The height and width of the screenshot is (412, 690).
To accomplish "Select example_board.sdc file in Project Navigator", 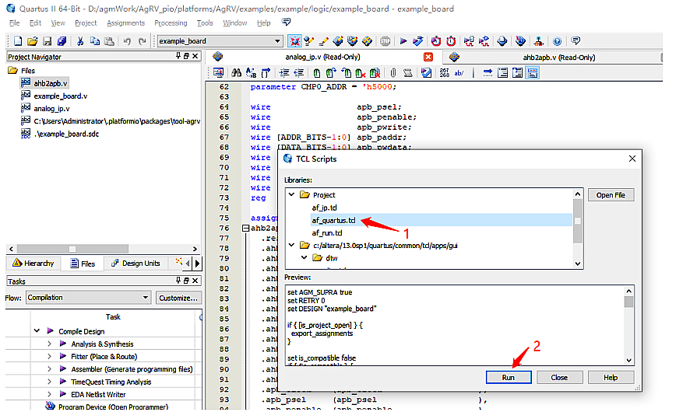I will click(66, 134).
